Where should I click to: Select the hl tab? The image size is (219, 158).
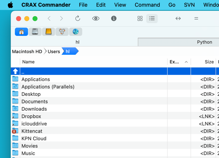[77, 42]
